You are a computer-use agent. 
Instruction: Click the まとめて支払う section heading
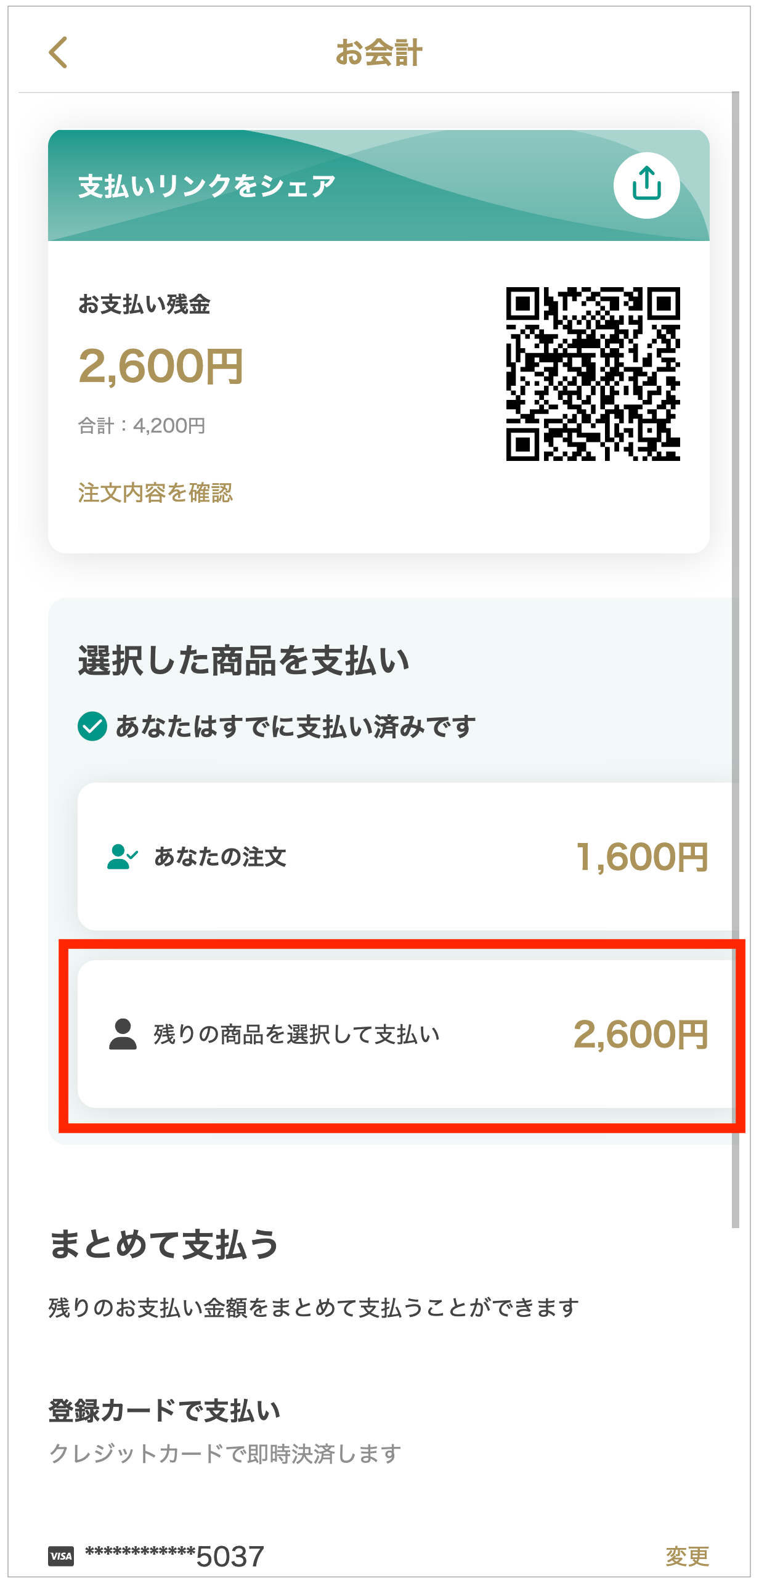164,1244
